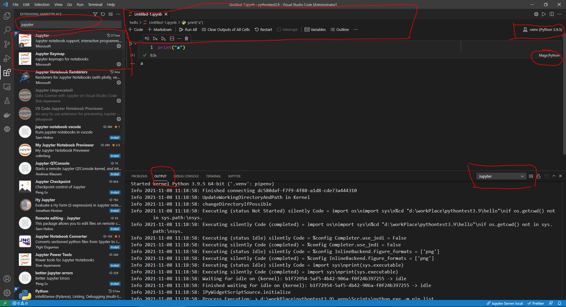The image size is (566, 307).
Task: Run cell by line icon
Action: pyautogui.click(x=147, y=39)
